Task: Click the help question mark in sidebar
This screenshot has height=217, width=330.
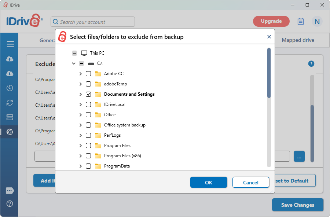Action: 10,203
